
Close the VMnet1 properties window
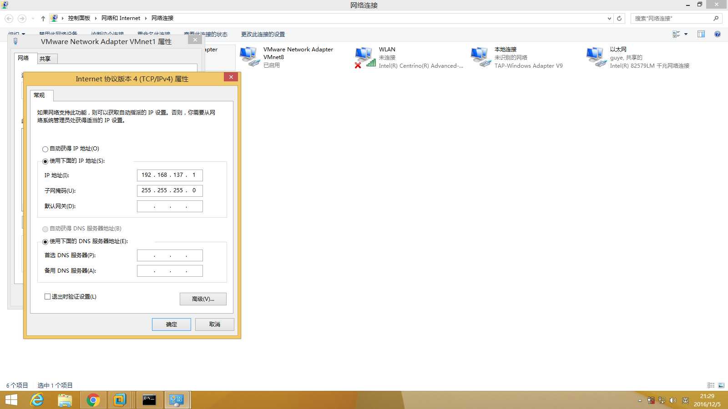pyautogui.click(x=195, y=40)
